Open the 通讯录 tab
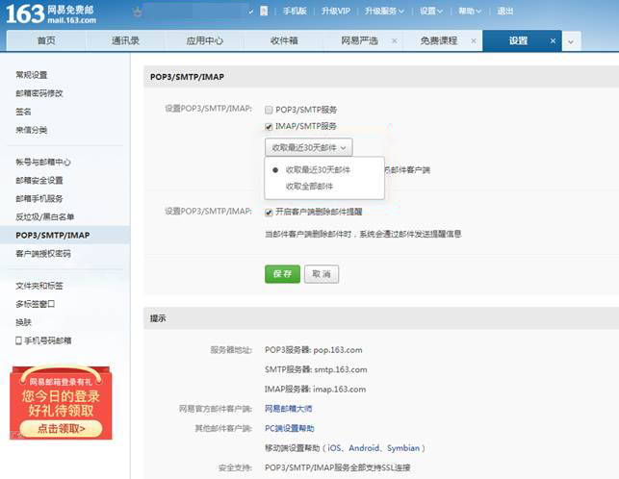 coord(125,41)
